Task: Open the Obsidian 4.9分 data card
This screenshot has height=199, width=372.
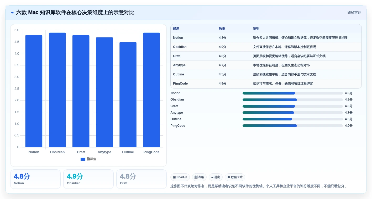Action: (x=88, y=179)
